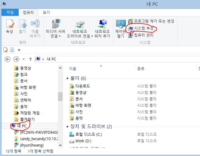
Task: Select [PC]WIN-PJKV9TD94G network item
Action: tap(36, 132)
